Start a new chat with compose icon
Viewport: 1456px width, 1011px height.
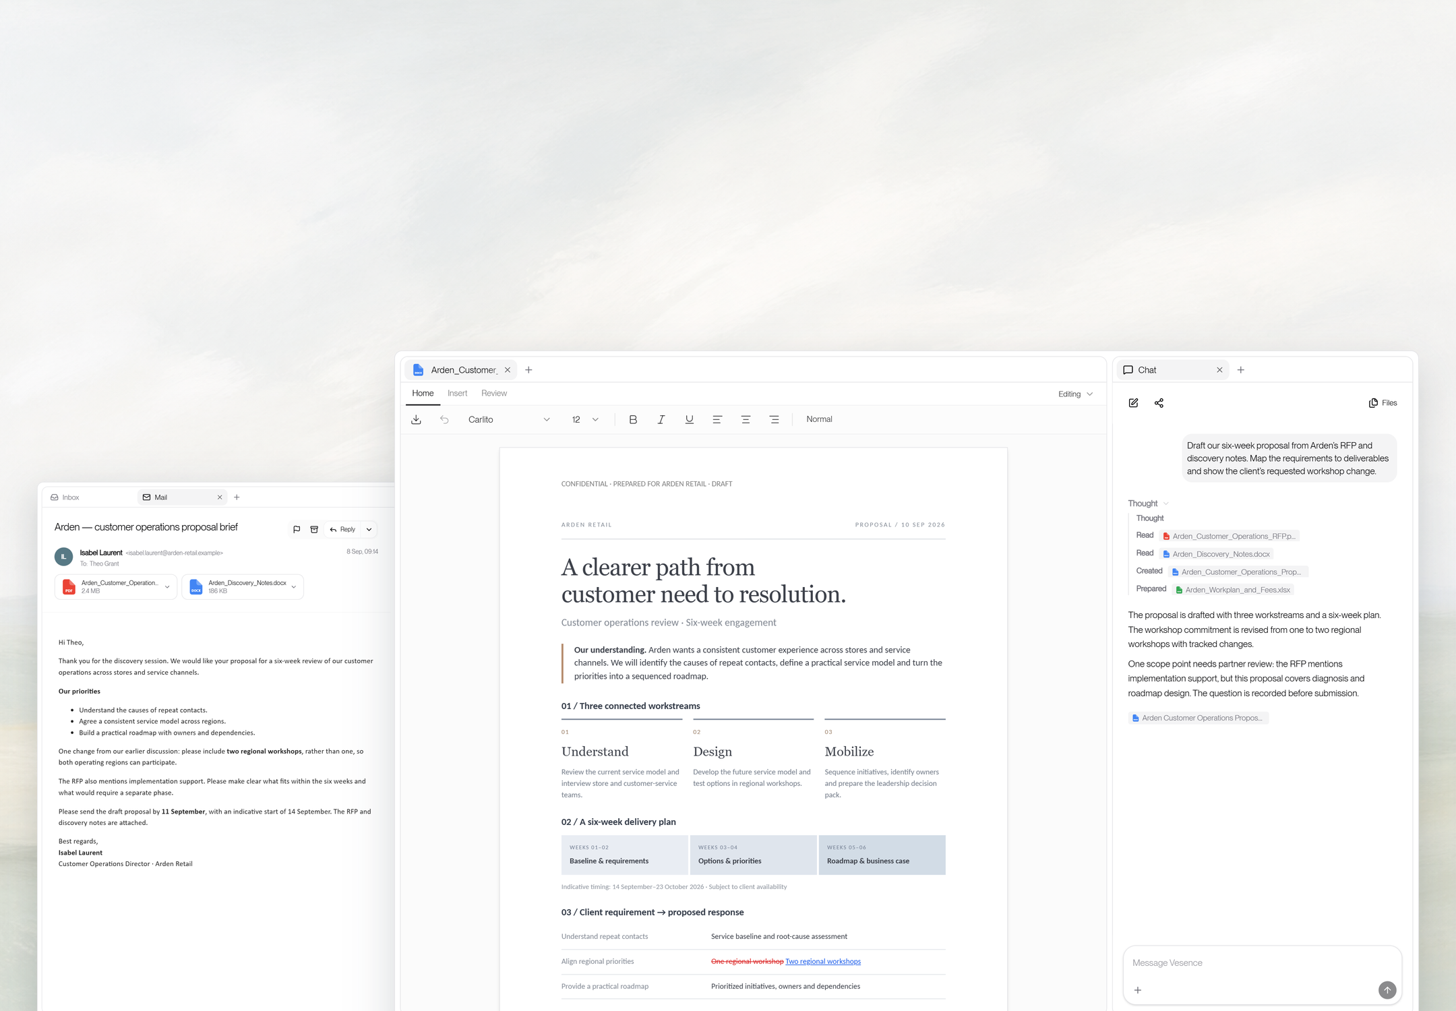point(1134,403)
